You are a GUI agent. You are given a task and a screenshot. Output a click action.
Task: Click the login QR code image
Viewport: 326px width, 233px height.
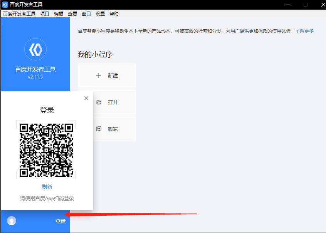(46, 150)
